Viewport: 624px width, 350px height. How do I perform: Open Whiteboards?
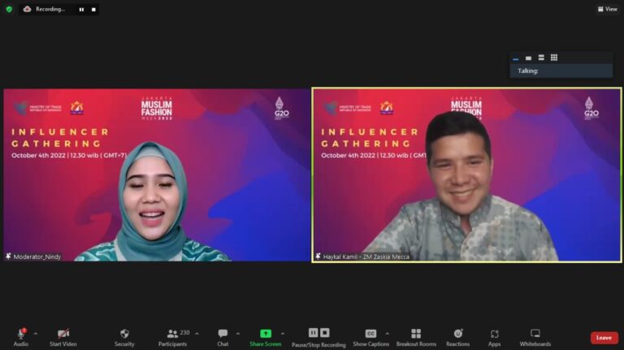tap(535, 334)
